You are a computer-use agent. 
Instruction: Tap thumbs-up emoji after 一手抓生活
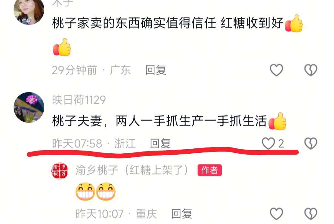tap(277, 121)
